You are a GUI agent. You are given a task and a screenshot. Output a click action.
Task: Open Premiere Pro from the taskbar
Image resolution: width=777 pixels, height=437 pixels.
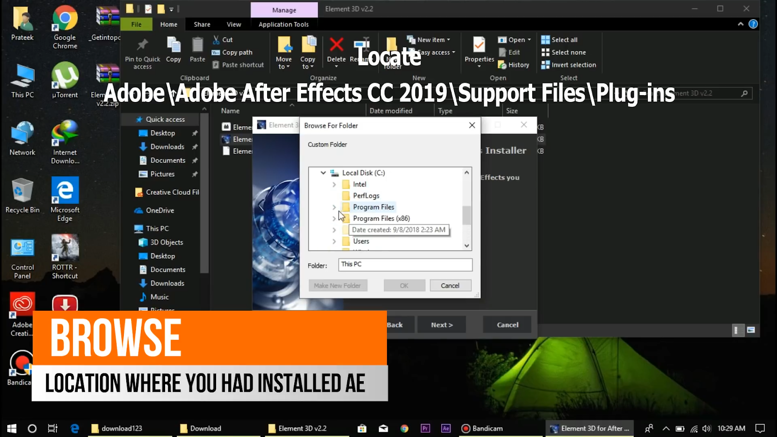(x=425, y=428)
